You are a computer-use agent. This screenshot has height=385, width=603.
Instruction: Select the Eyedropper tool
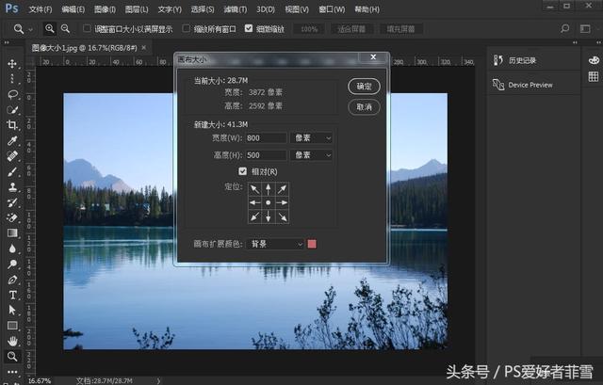coord(12,140)
